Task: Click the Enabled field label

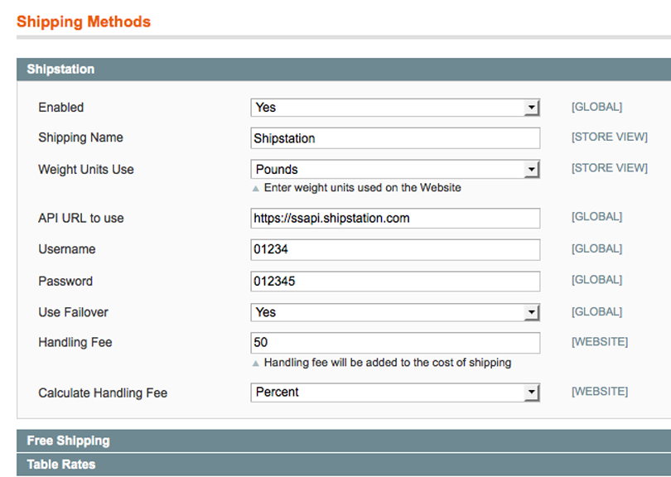Action: coord(61,108)
